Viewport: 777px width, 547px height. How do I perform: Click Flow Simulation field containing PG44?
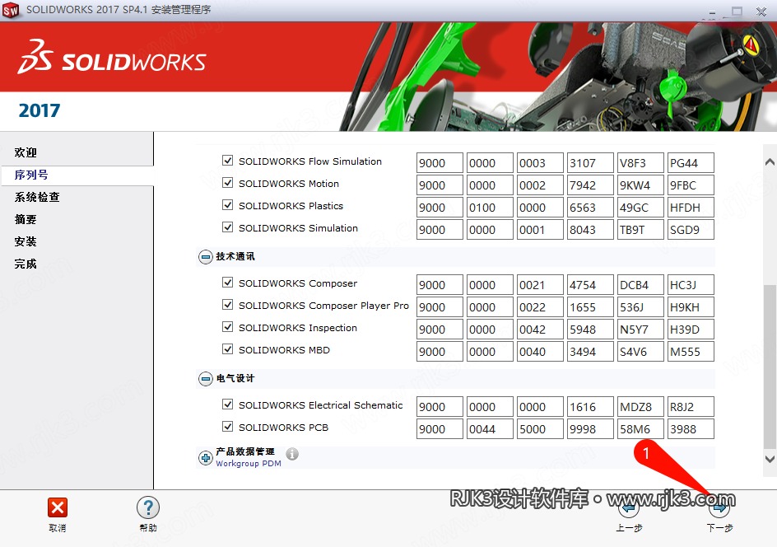tap(691, 162)
